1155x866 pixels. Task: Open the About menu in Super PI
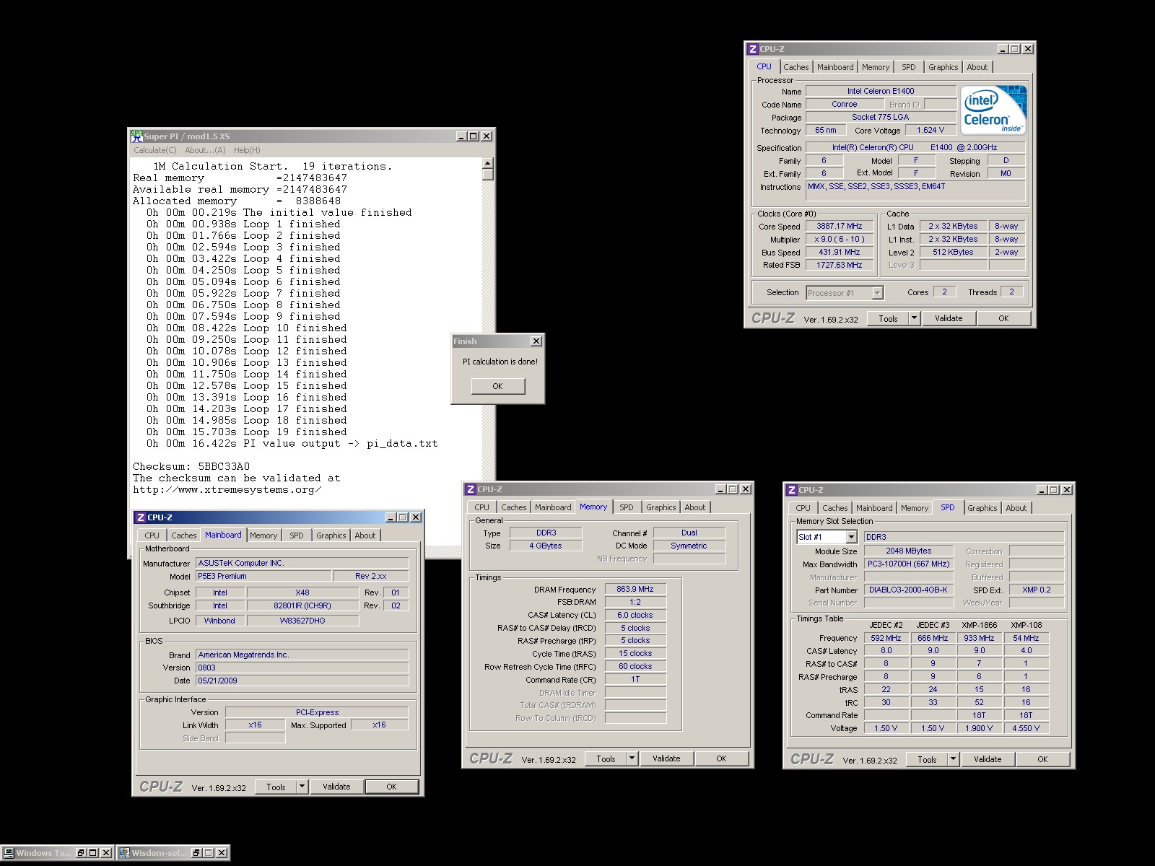pos(205,150)
